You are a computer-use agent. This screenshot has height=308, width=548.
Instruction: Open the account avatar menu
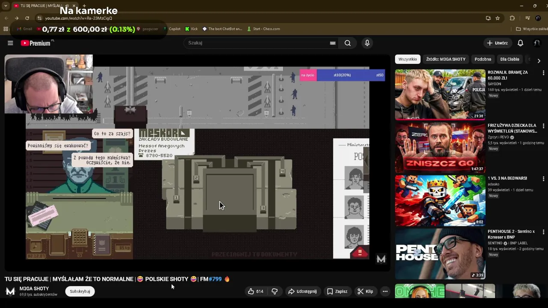(536, 43)
